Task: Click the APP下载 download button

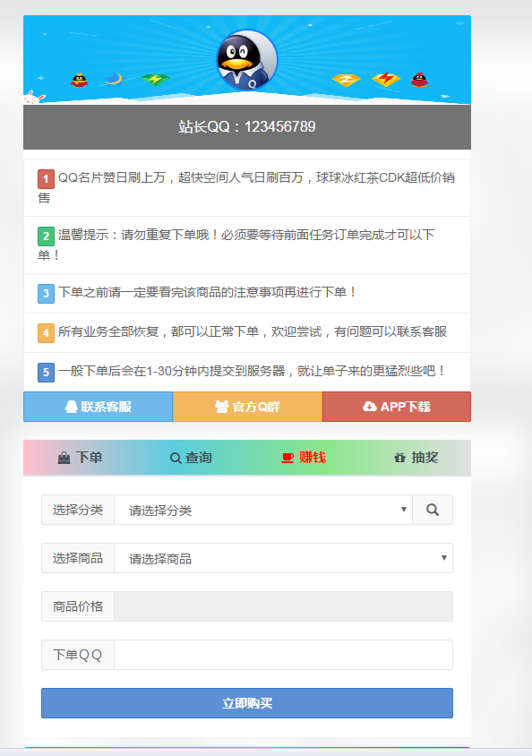Action: point(397,407)
